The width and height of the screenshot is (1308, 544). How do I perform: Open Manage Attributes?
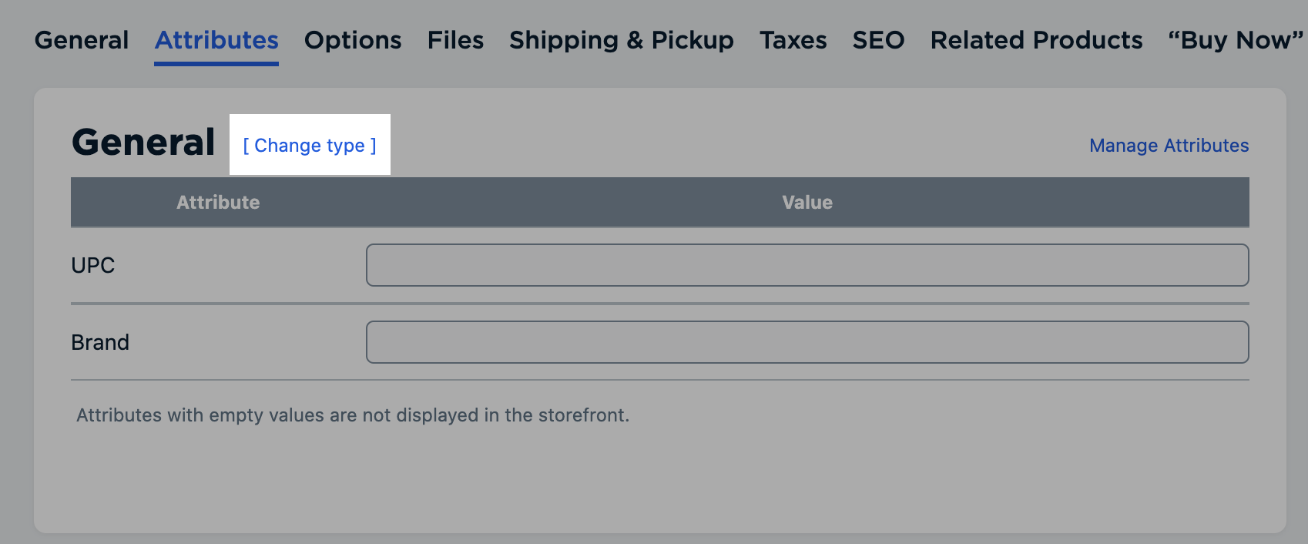pos(1169,146)
